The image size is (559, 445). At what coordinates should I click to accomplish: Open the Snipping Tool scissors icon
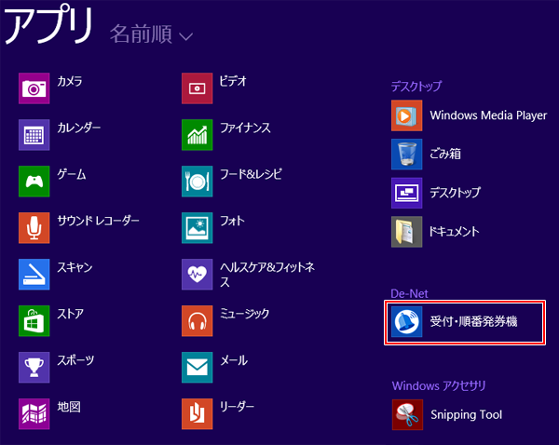click(407, 414)
